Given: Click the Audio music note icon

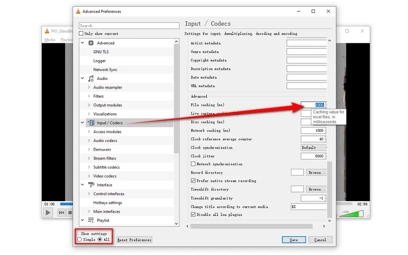Looking at the screenshot, I should [91, 78].
